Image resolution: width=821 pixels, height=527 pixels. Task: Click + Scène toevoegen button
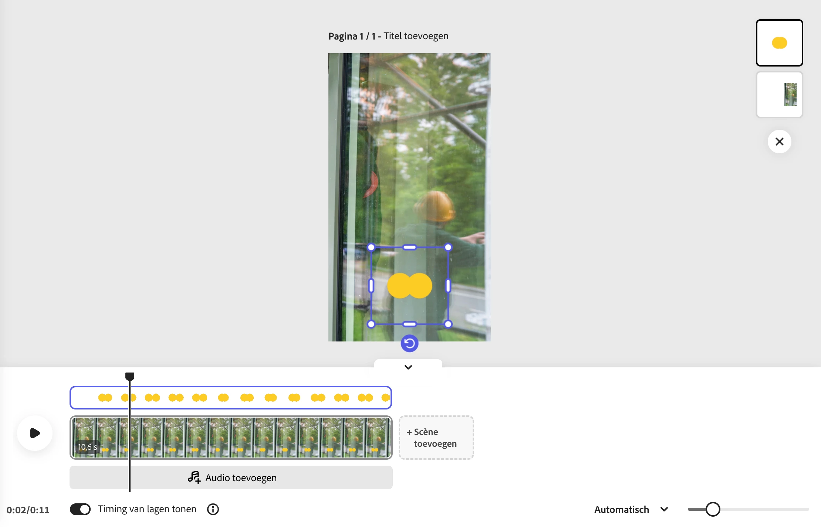(436, 438)
